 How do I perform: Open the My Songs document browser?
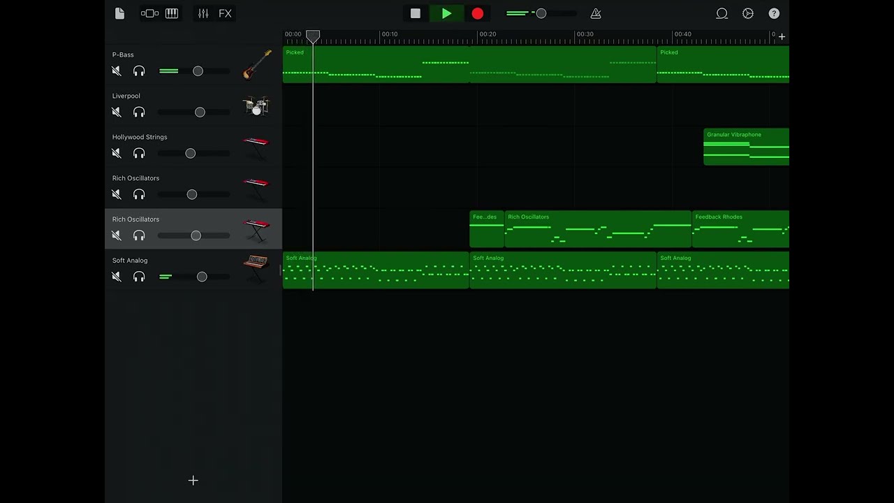click(119, 13)
